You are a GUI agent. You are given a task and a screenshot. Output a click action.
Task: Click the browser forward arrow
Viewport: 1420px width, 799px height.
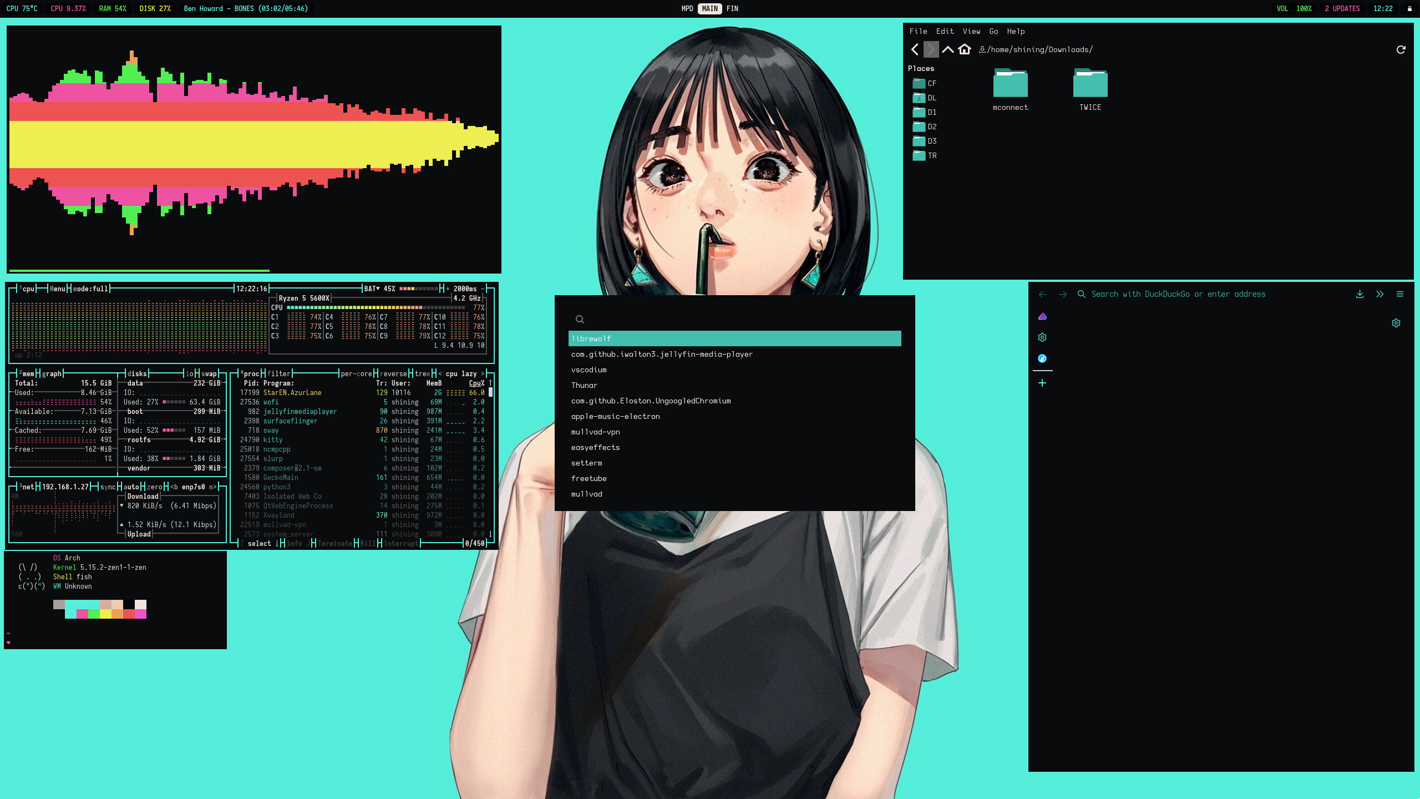pyautogui.click(x=1063, y=294)
